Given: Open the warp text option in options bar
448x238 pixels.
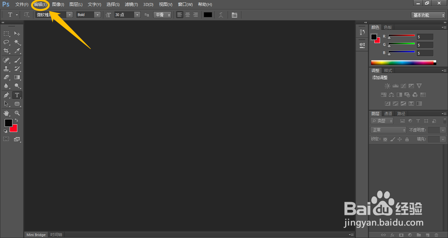Looking at the screenshot, I should [221, 15].
